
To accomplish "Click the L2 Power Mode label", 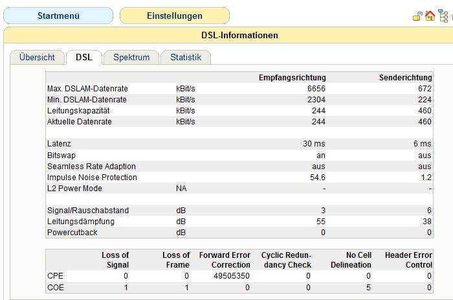I will (74, 189).
